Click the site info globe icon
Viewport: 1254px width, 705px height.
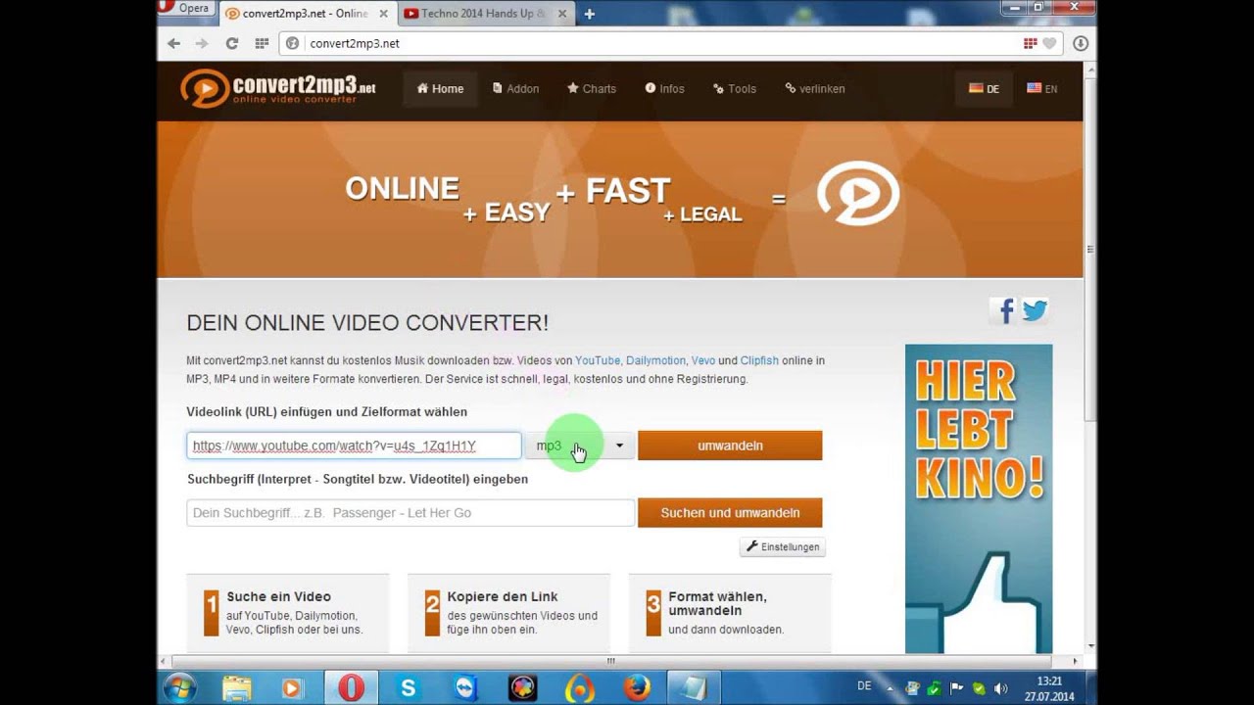click(x=292, y=43)
